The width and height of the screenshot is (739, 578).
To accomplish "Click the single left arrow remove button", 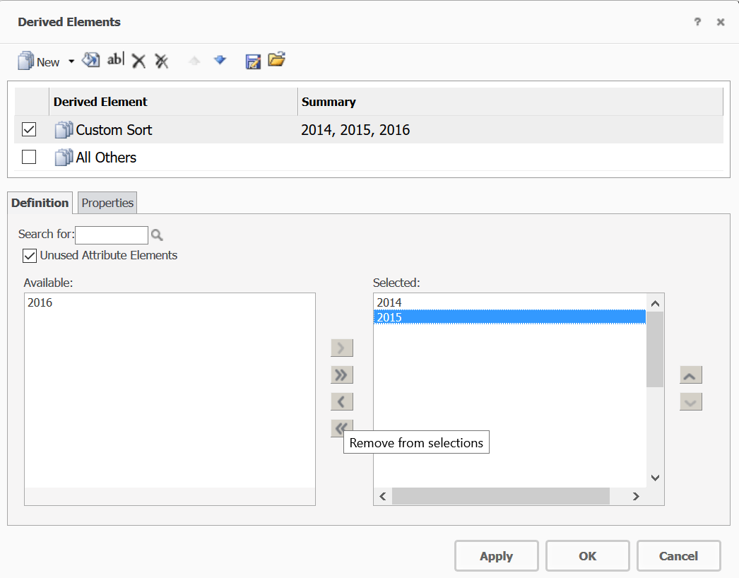I will tap(342, 402).
